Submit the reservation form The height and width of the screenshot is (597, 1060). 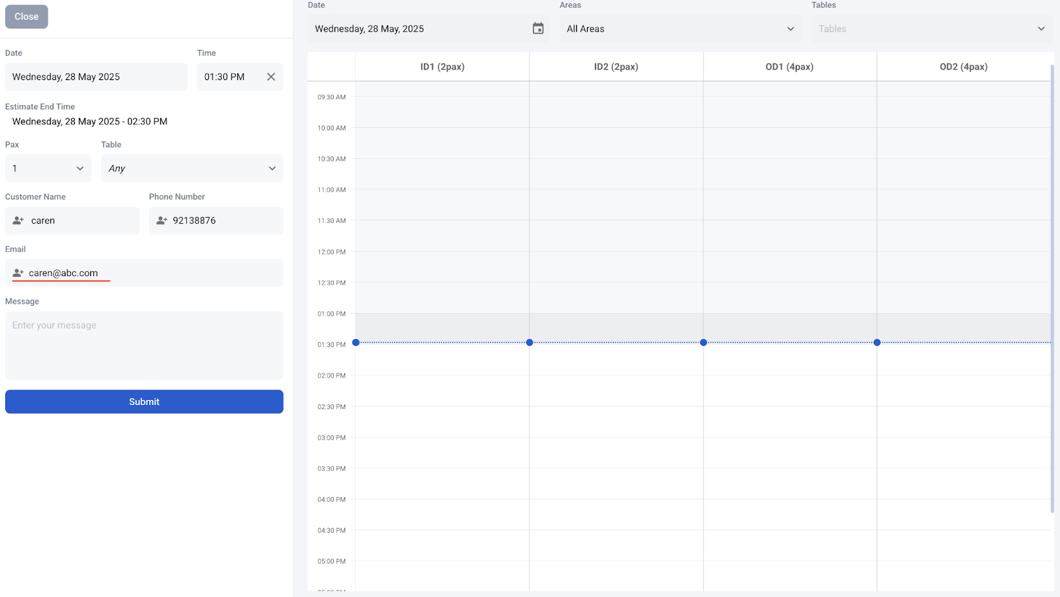tap(144, 402)
